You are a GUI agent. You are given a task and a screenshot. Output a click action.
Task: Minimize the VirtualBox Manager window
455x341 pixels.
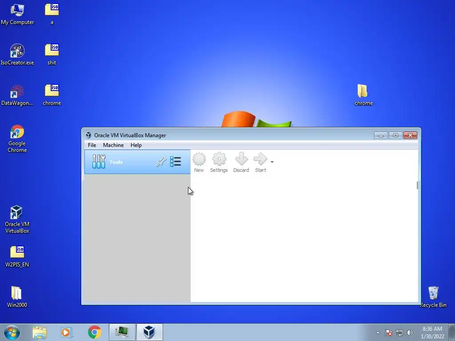pyautogui.click(x=381, y=135)
